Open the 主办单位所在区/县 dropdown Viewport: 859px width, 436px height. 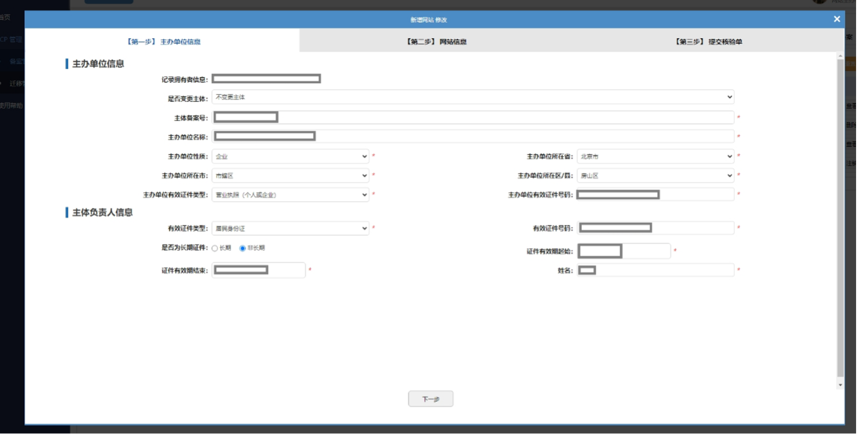(x=655, y=176)
